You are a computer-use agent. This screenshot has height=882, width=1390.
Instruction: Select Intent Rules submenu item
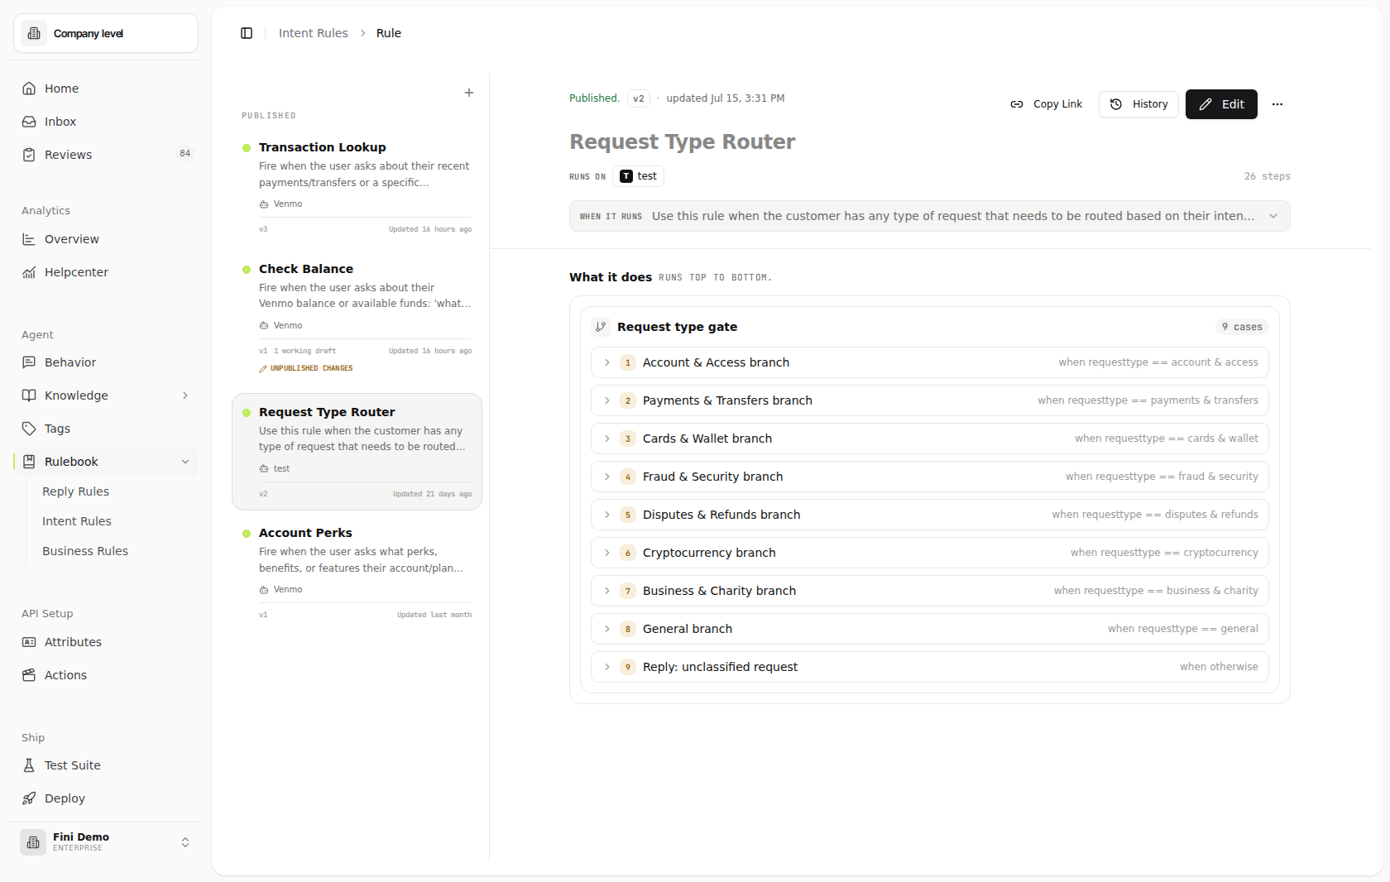tap(76, 521)
